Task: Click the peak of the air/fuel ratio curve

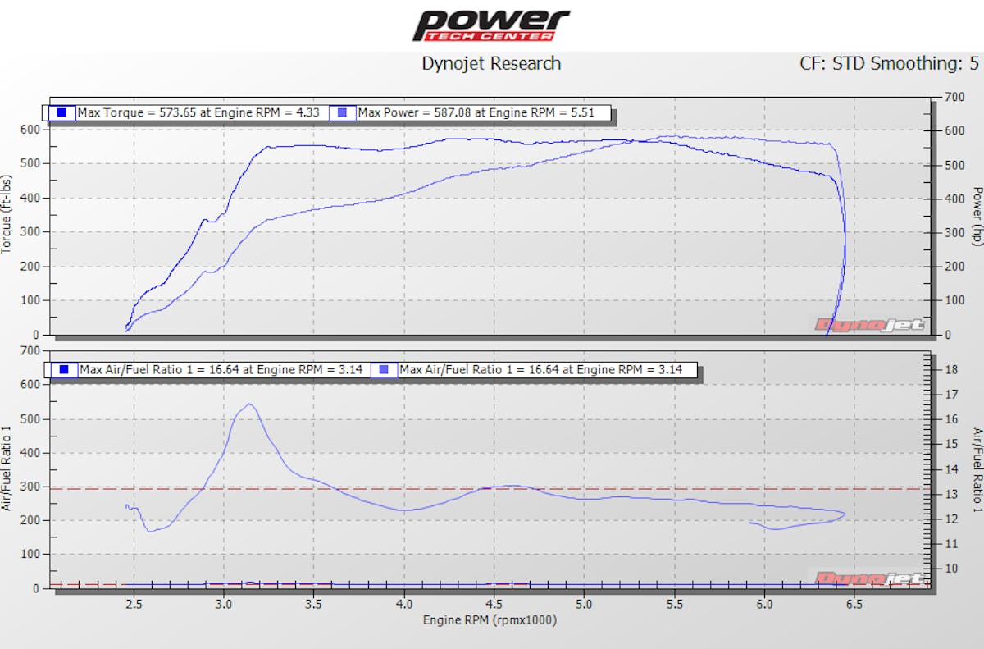Action: [249, 404]
